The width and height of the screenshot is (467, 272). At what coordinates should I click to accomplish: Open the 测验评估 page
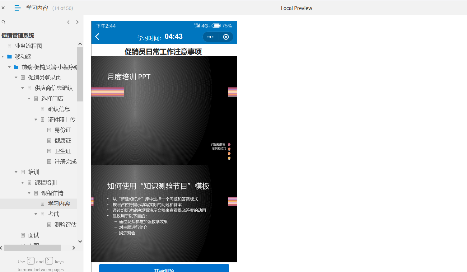point(65,225)
